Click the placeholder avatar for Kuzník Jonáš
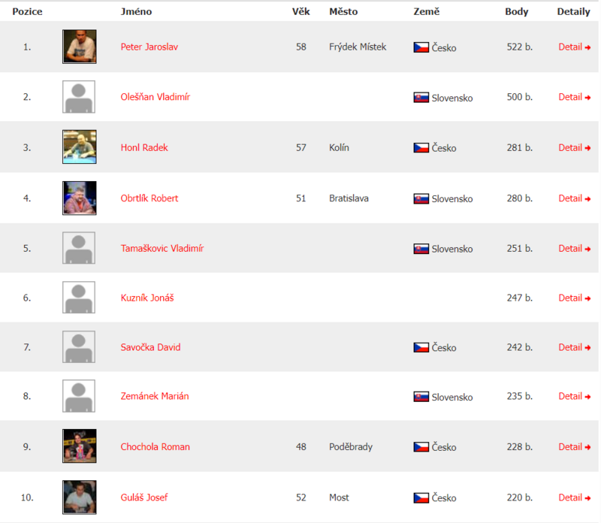Image resolution: width=601 pixels, height=523 pixels. coord(79,297)
